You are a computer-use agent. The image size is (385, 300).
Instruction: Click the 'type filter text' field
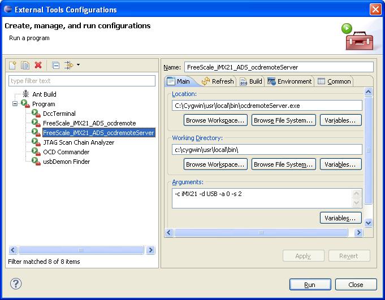pos(81,81)
